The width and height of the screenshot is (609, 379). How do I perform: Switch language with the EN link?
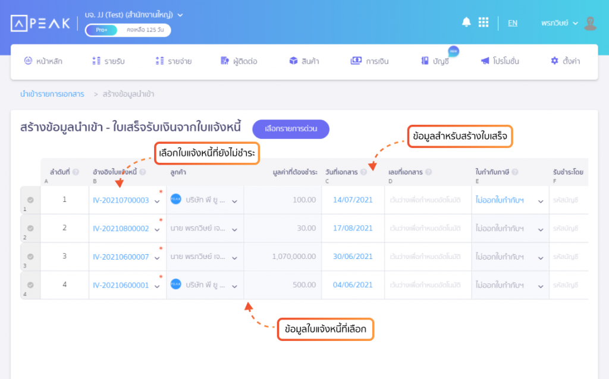512,23
